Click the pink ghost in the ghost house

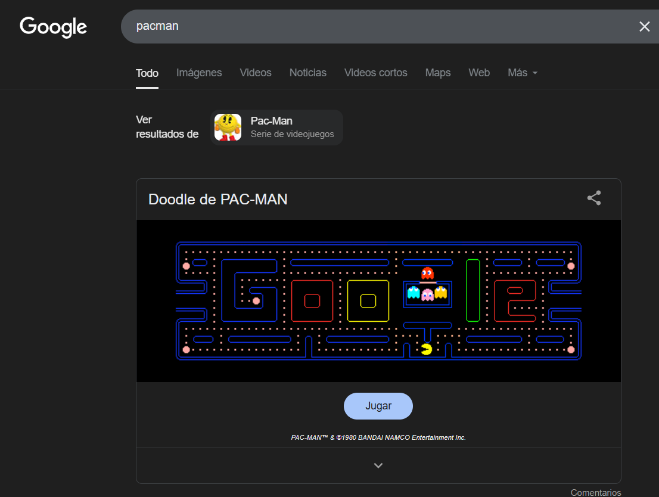(427, 294)
